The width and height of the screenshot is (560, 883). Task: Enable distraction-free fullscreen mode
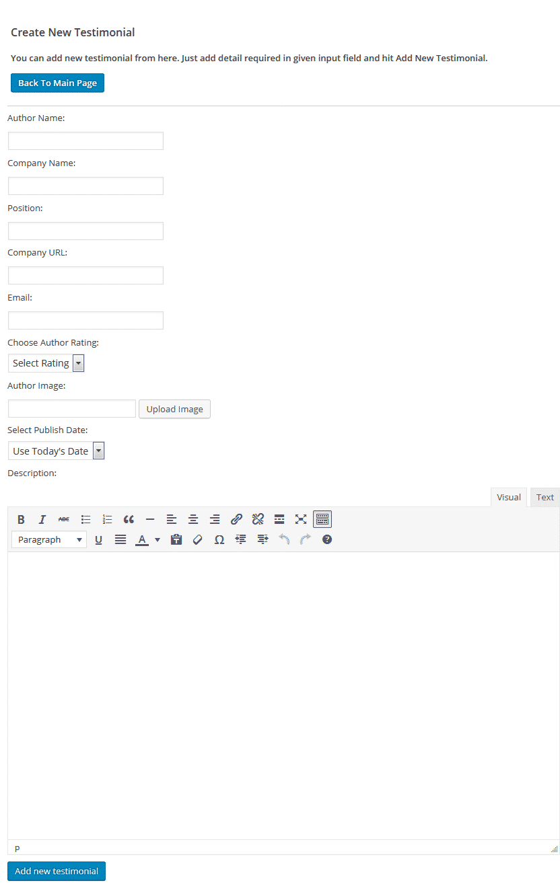click(x=301, y=519)
